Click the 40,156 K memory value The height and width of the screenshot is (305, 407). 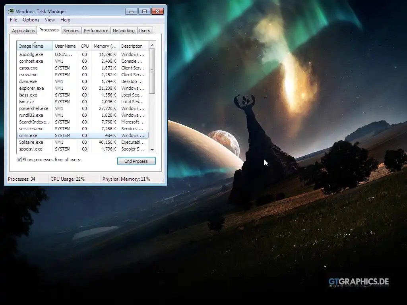tap(107, 142)
